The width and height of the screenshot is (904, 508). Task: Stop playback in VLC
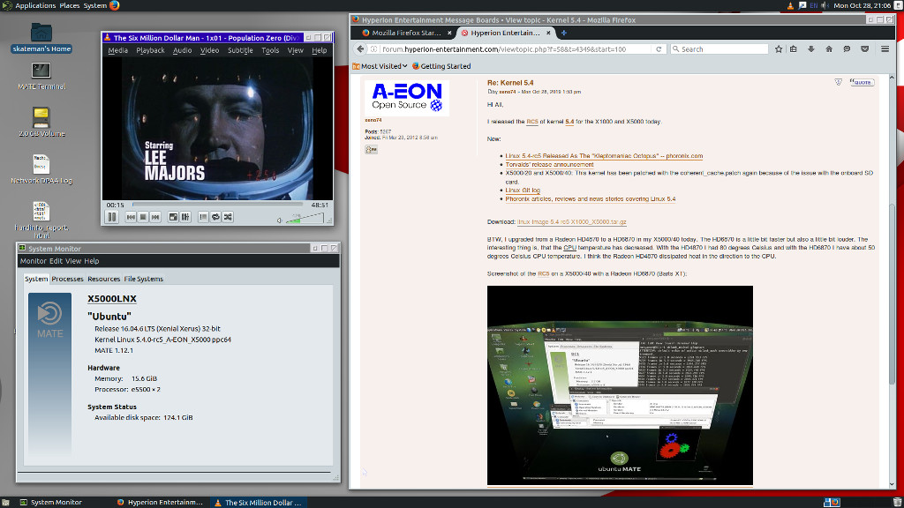[143, 217]
